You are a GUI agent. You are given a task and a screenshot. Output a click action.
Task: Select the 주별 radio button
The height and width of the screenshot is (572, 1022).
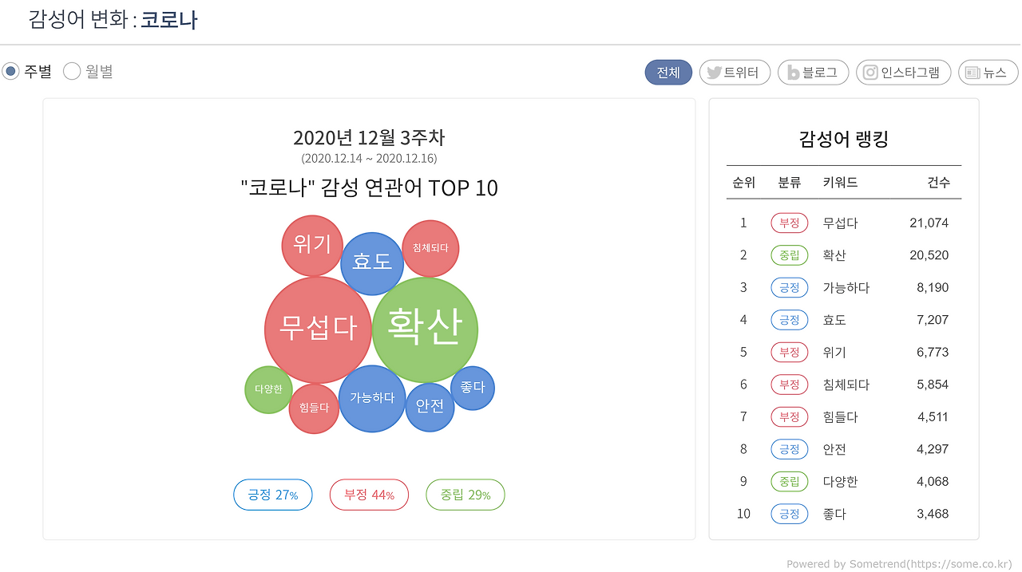(x=10, y=71)
